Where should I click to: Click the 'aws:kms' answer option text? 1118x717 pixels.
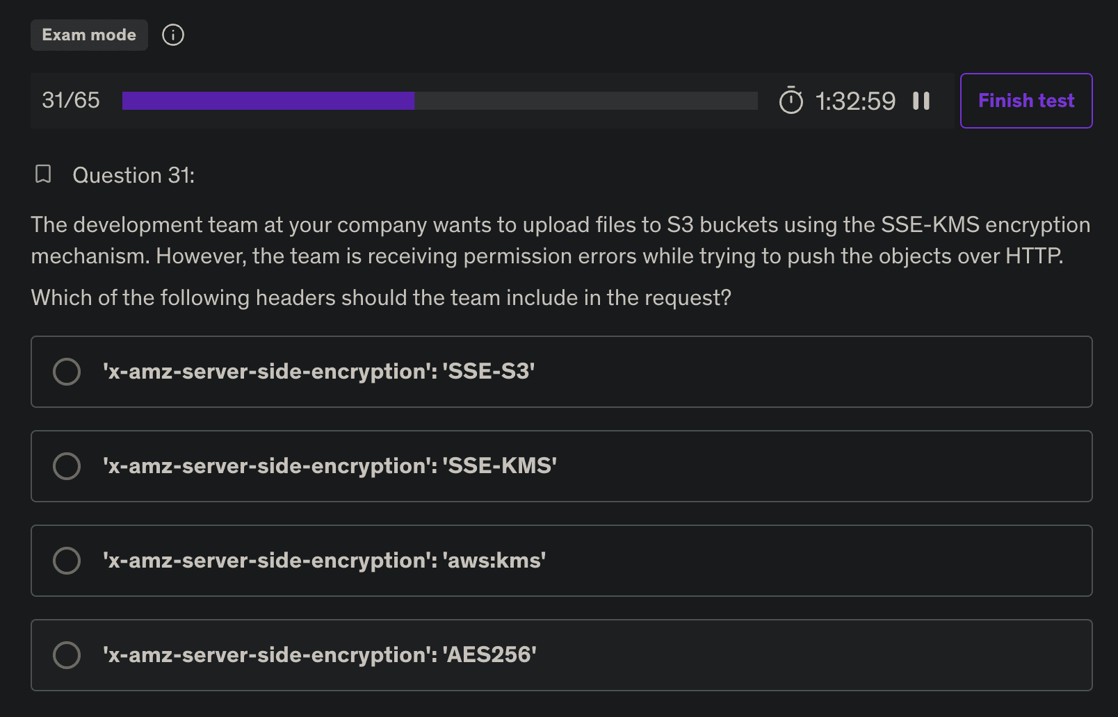[x=324, y=561]
